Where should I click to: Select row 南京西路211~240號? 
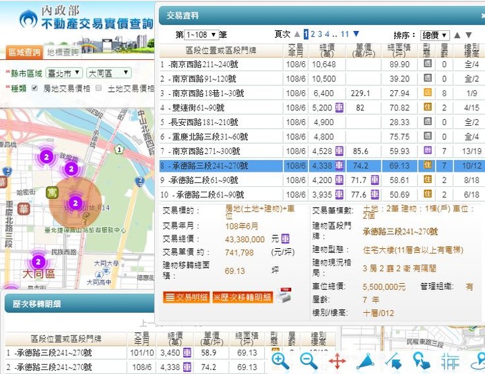(x=321, y=64)
